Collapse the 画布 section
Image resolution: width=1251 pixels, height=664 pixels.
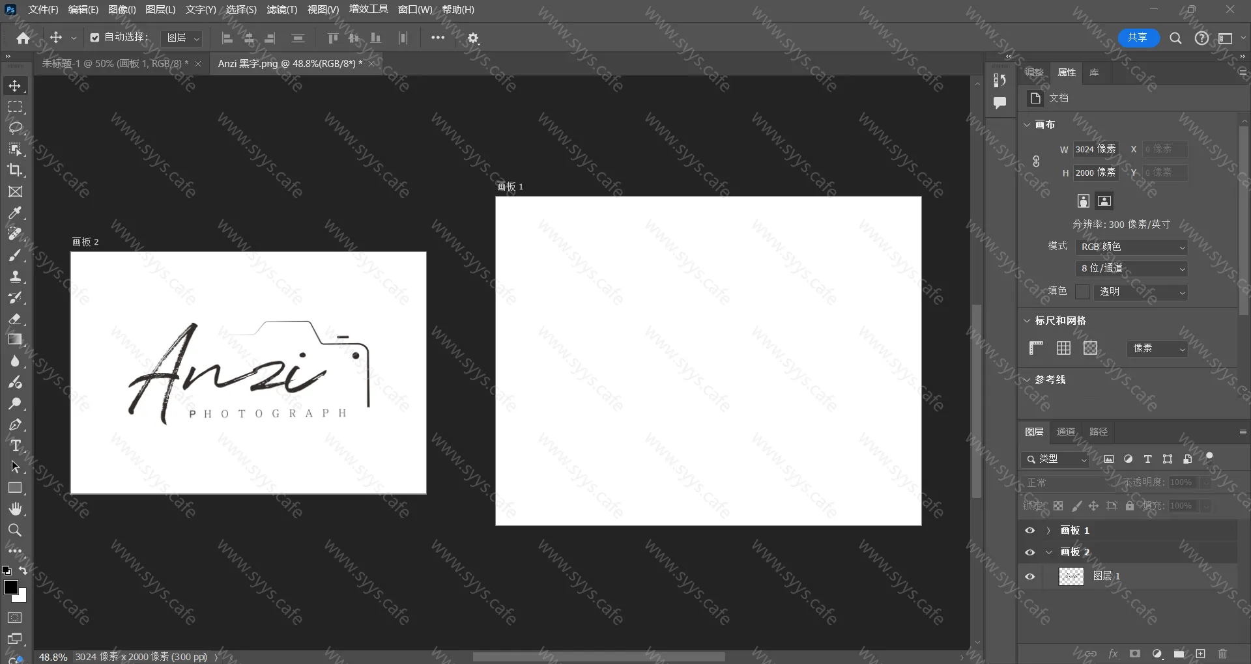(1027, 124)
